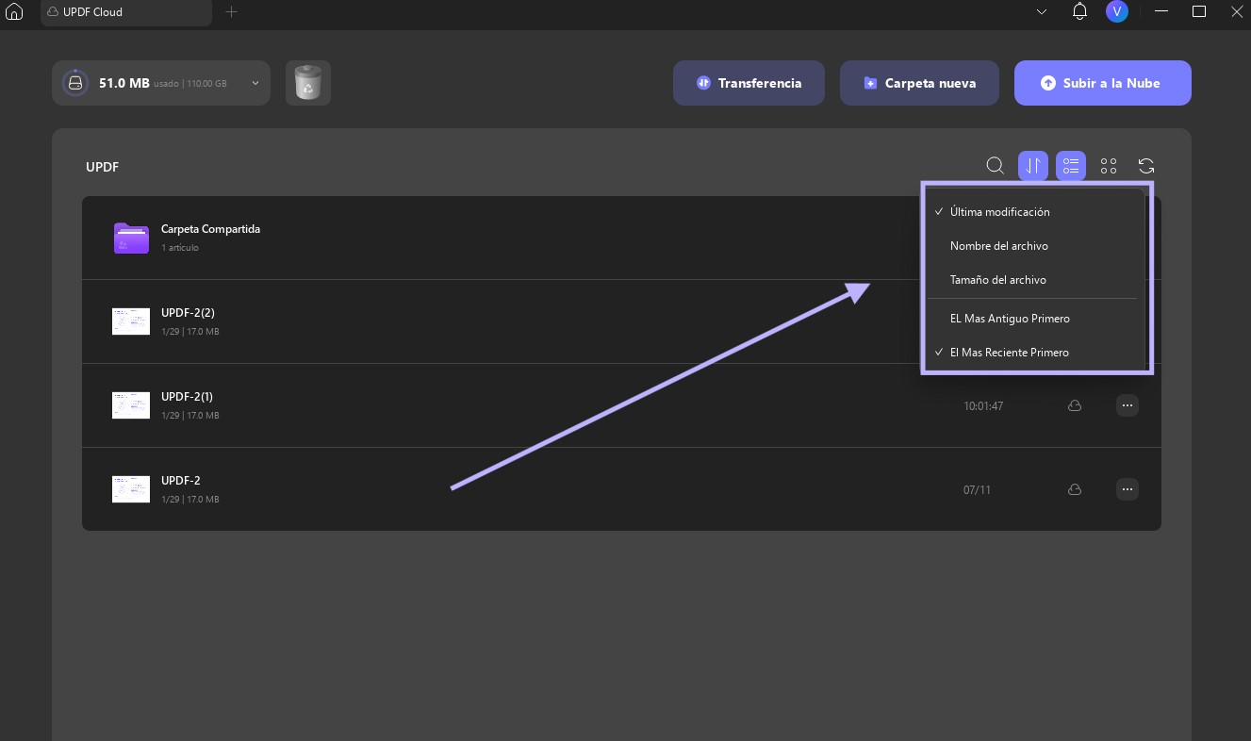Click the home icon in title bar
The width and height of the screenshot is (1251, 741).
pos(14,12)
